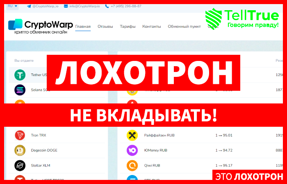The height and width of the screenshot is (184, 287).
Task: Choose the Stellar XLM row text
Action: [41, 166]
